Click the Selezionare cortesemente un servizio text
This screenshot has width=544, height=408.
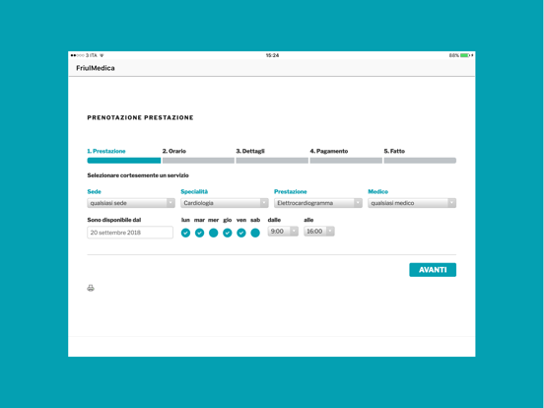tap(138, 175)
